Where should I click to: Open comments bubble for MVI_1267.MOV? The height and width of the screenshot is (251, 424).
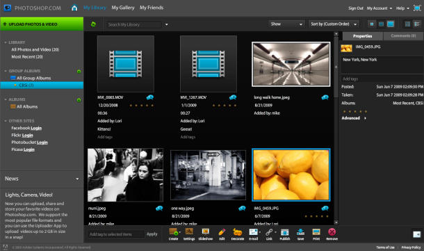[233, 97]
